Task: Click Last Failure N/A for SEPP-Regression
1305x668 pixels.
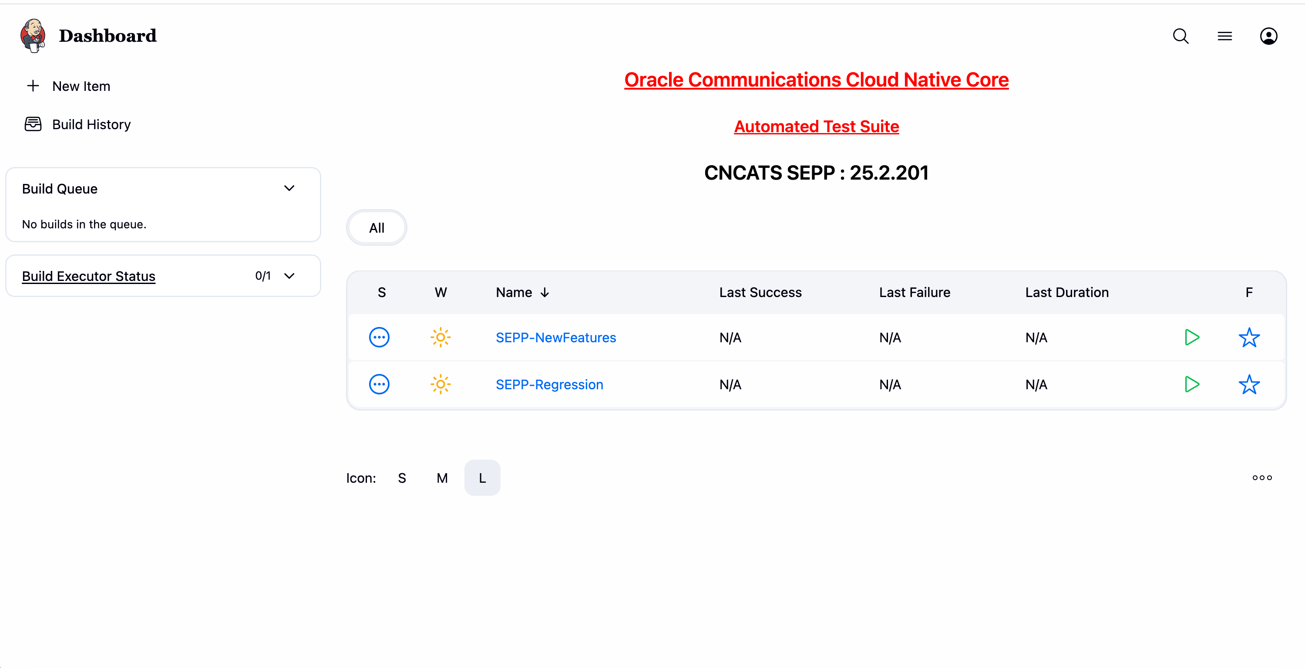Action: pyautogui.click(x=890, y=384)
